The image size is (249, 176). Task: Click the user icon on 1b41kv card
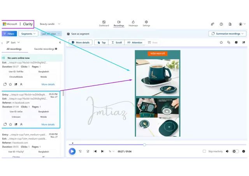point(21,84)
